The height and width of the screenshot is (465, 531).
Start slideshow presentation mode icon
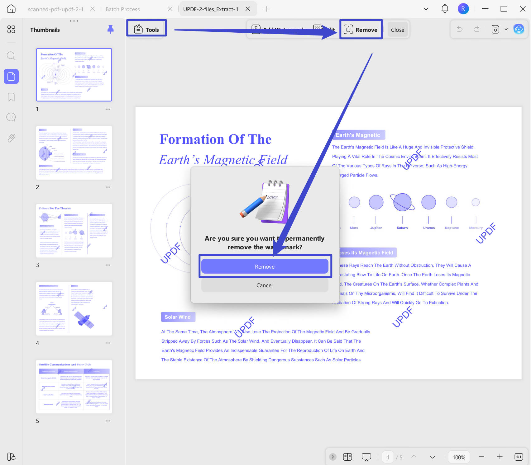tap(366, 457)
